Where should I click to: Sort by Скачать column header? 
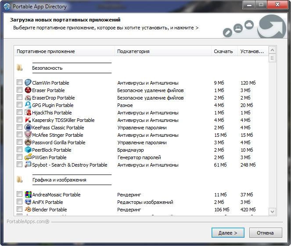pos(225,51)
